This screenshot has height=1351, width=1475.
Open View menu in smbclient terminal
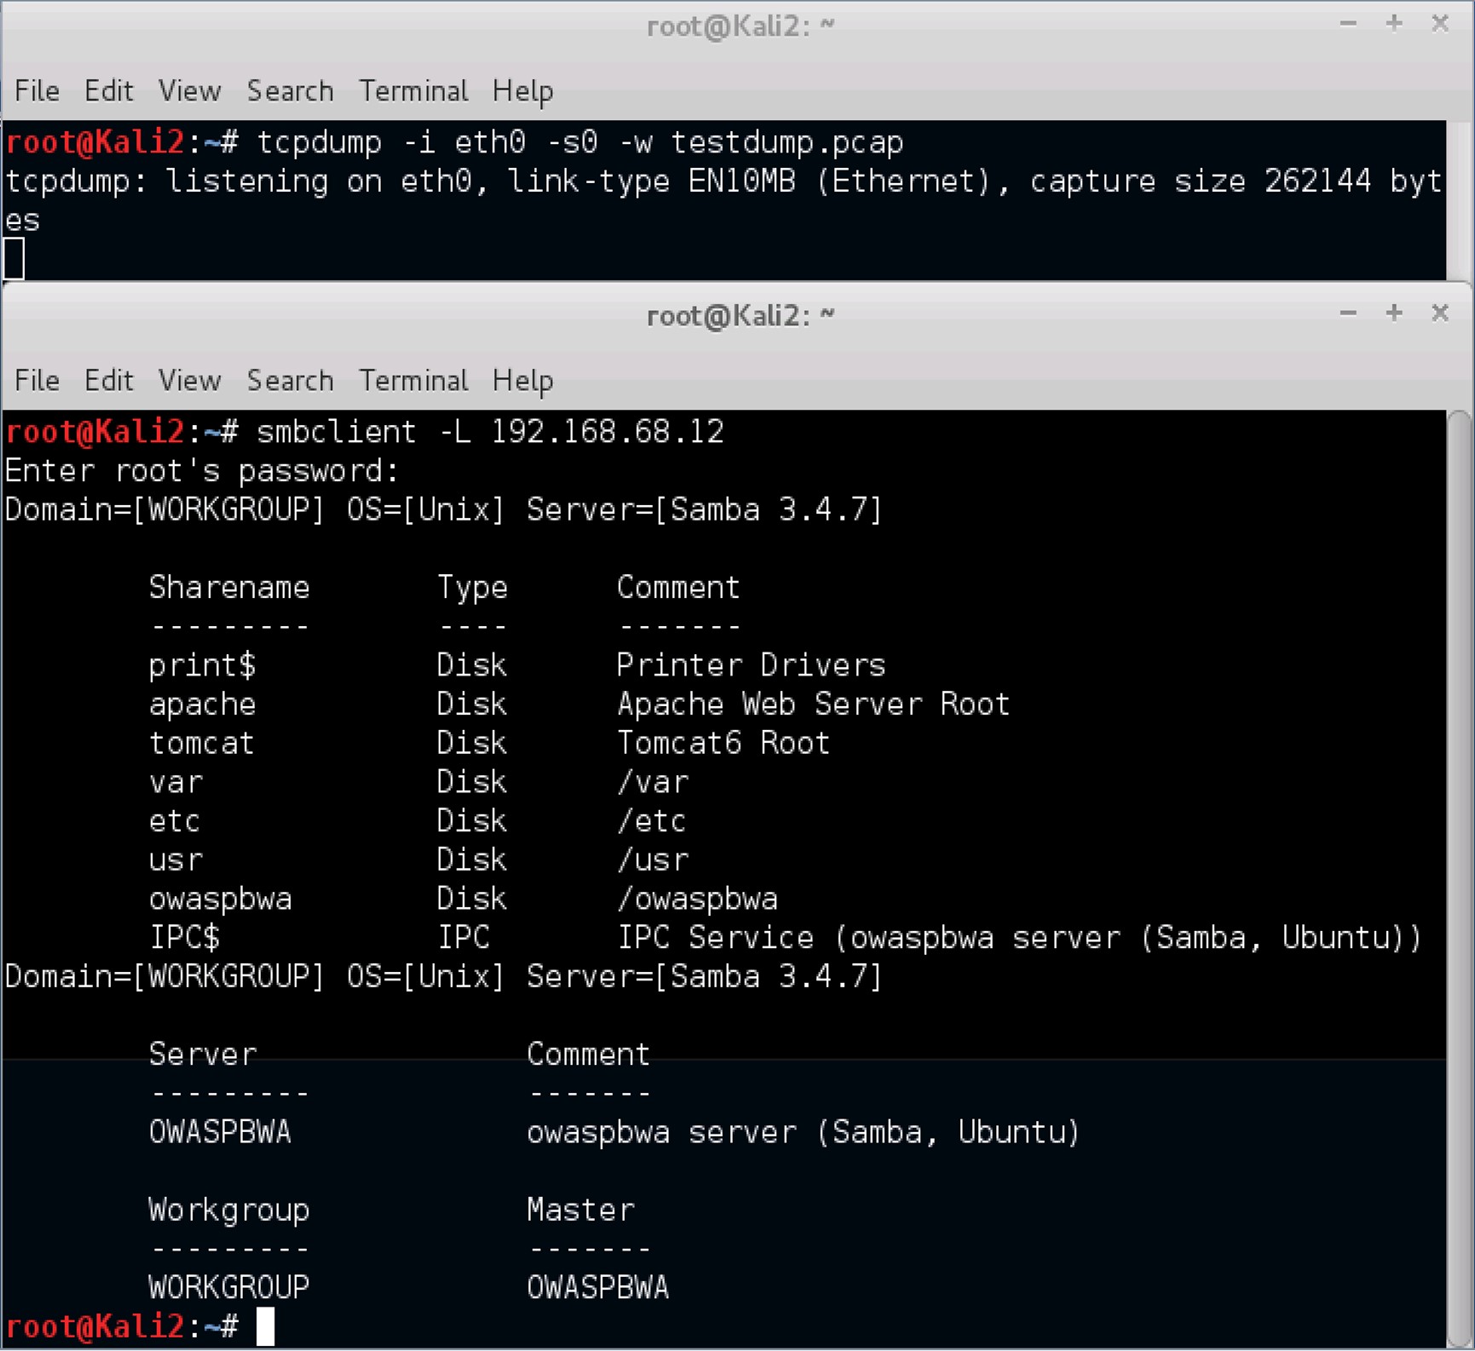[x=189, y=381]
